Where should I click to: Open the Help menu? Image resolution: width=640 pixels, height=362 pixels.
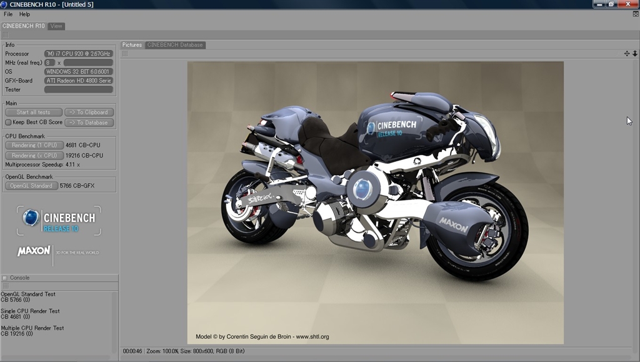pos(24,14)
